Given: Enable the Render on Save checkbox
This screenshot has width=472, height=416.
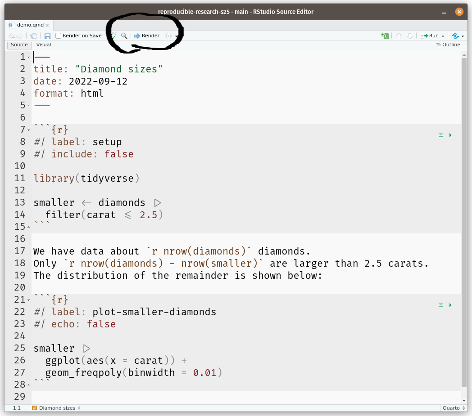Looking at the screenshot, I should (59, 36).
